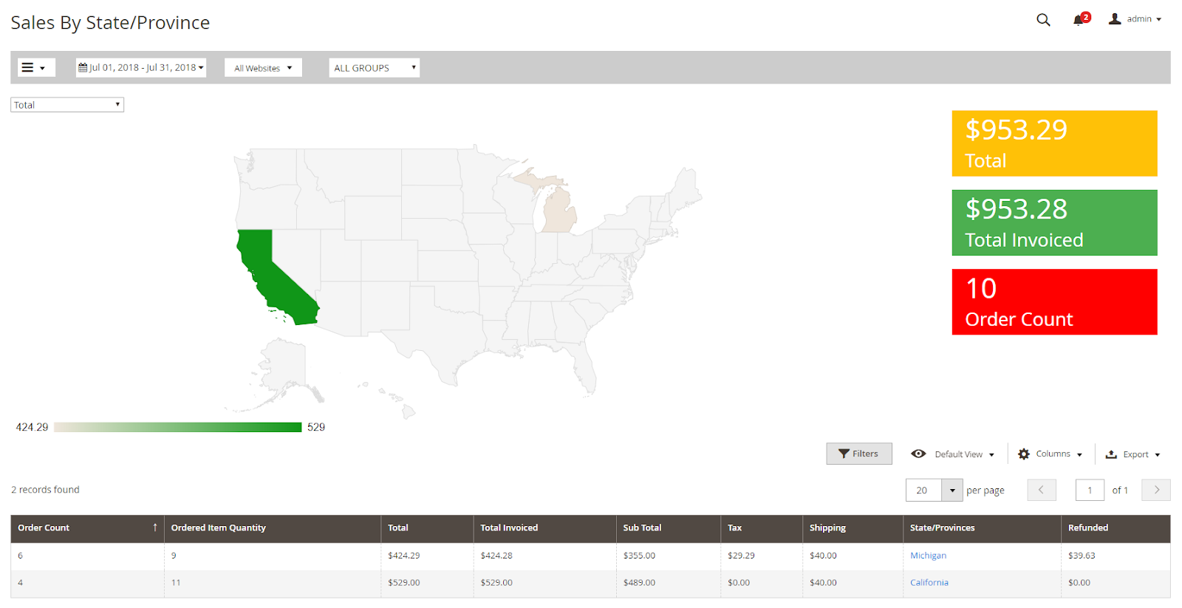Click the green map legend gradient bar
The width and height of the screenshot is (1182, 608).
click(x=177, y=428)
